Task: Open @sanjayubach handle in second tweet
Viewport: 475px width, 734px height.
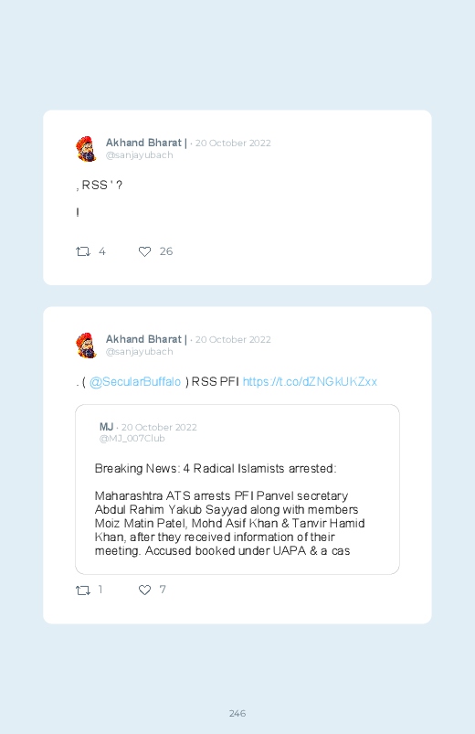Action: pyautogui.click(x=140, y=352)
